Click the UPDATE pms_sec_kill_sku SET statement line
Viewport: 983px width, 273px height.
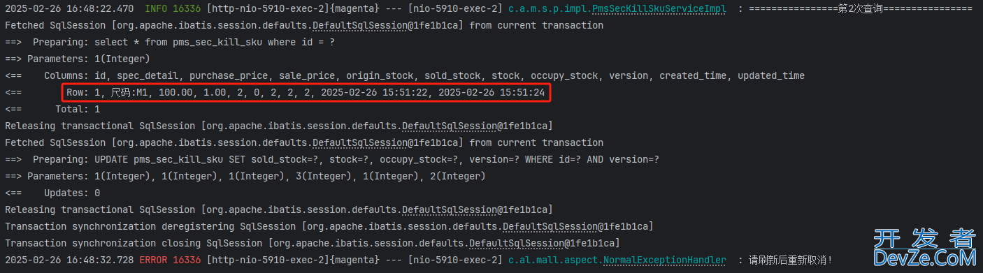pos(331,159)
